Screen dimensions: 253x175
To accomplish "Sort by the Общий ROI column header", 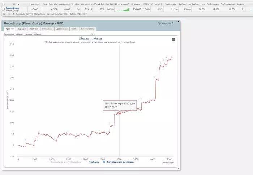I will tap(99, 4).
